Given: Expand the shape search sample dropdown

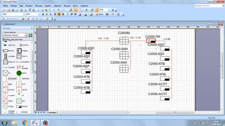Looking at the screenshot, I should point(26,35).
